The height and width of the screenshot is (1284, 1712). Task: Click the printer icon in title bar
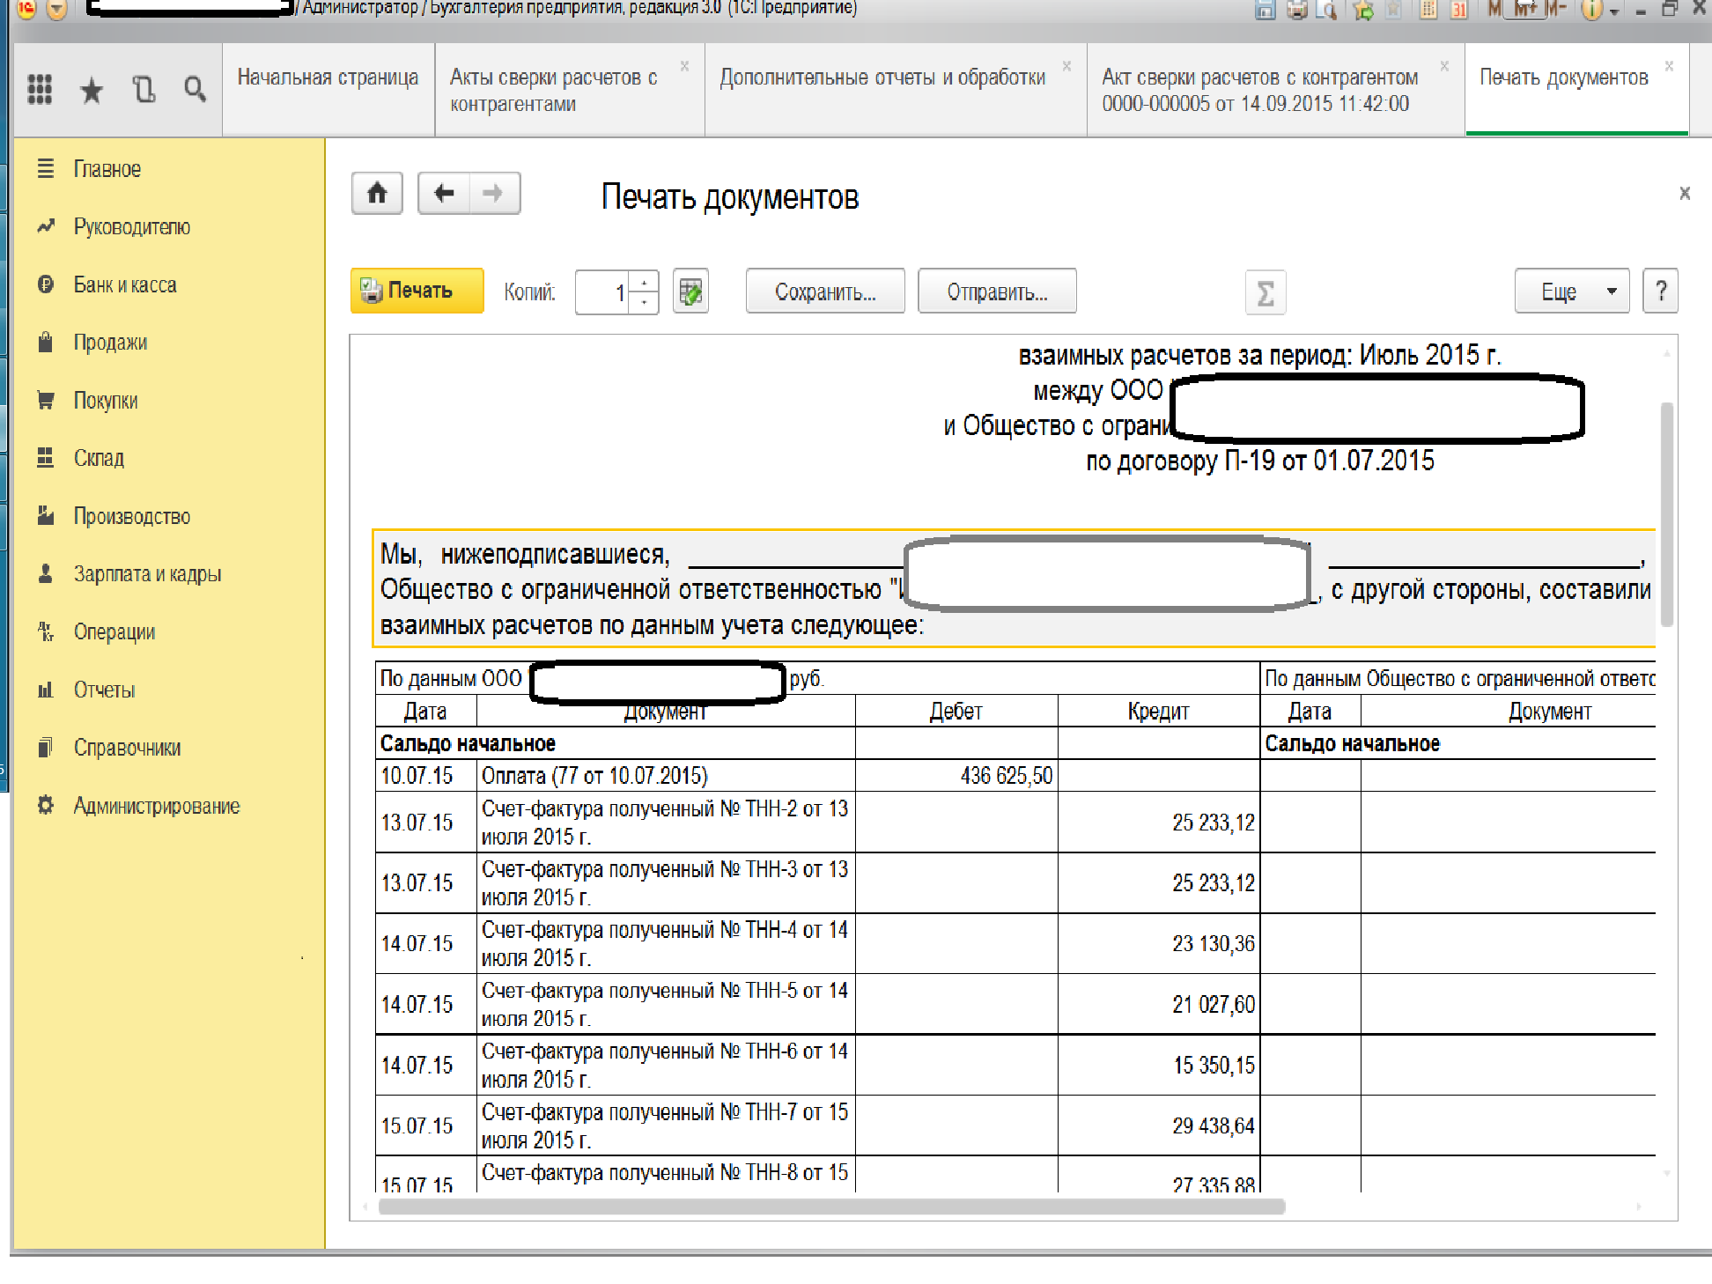(x=1296, y=11)
